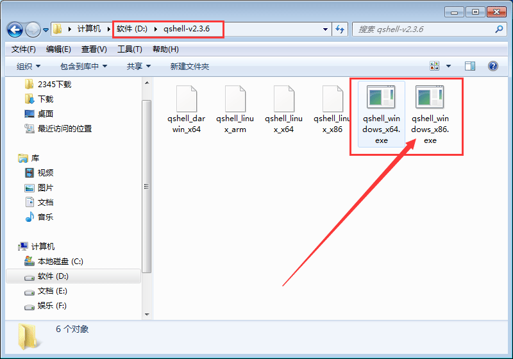Image resolution: width=513 pixels, height=359 pixels.
Task: Refresh the folder with the refresh icon
Action: 340,29
